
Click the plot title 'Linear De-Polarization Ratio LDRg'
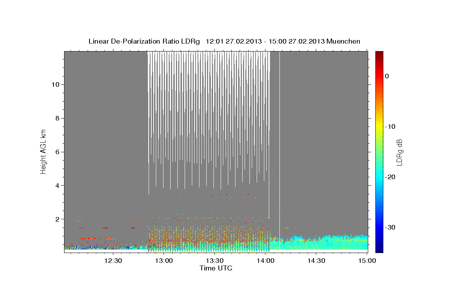144,41
